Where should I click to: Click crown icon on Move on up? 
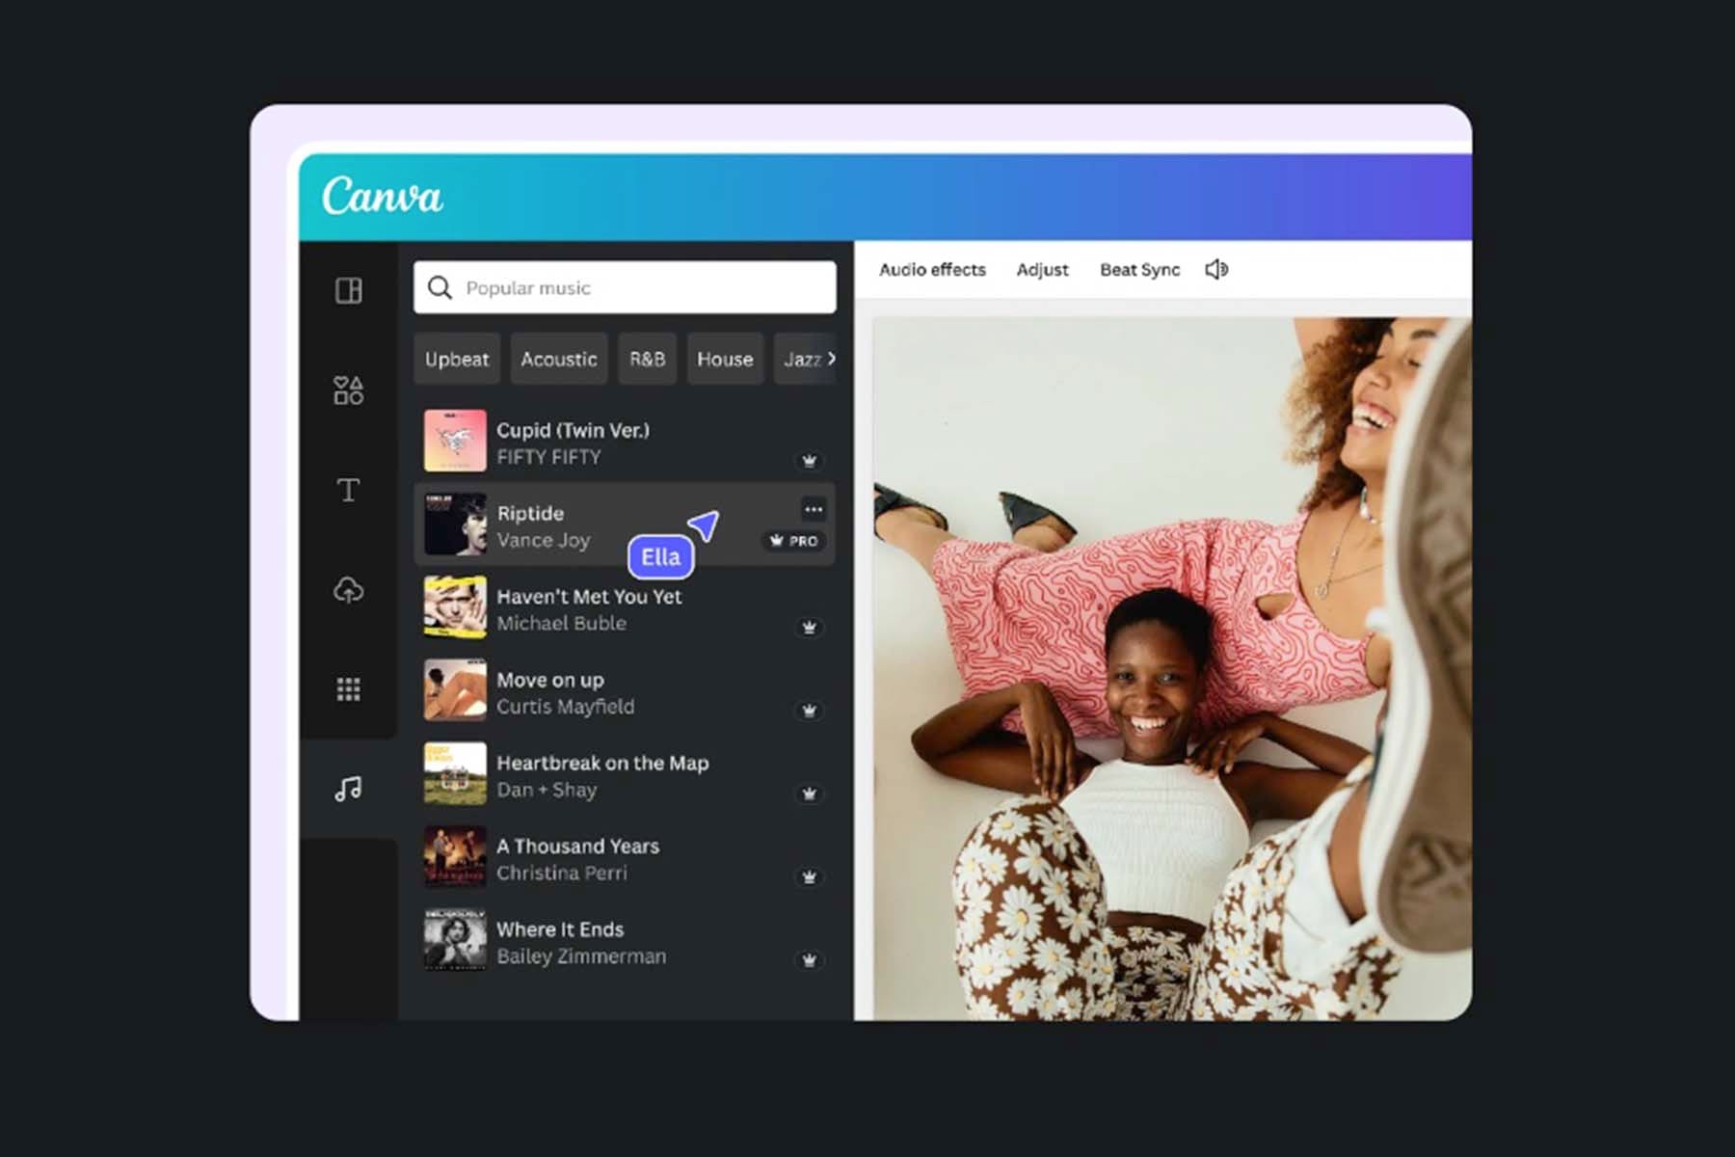810,711
